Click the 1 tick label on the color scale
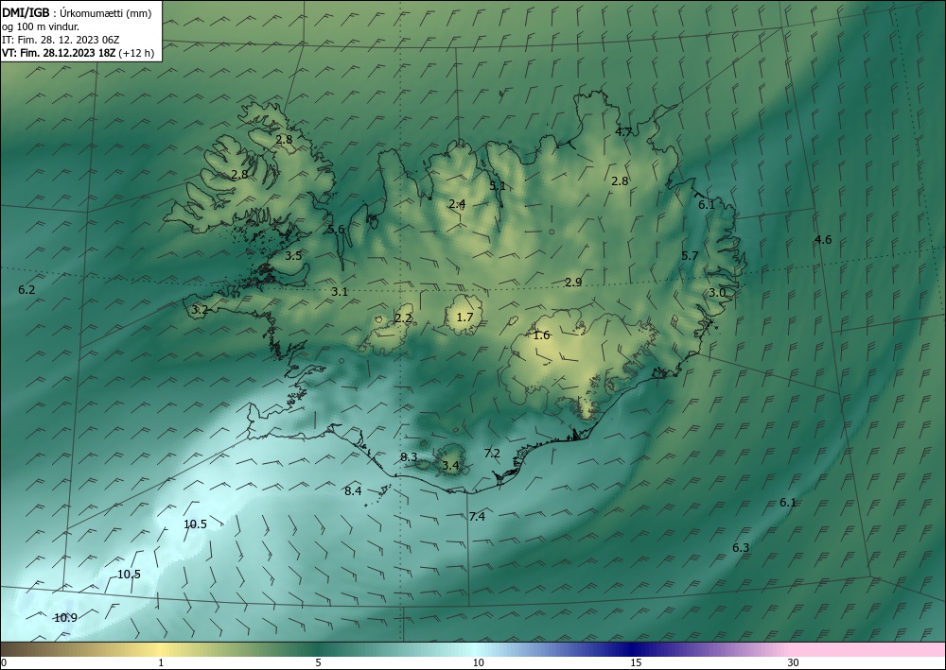This screenshot has height=670, width=946. coord(161,662)
